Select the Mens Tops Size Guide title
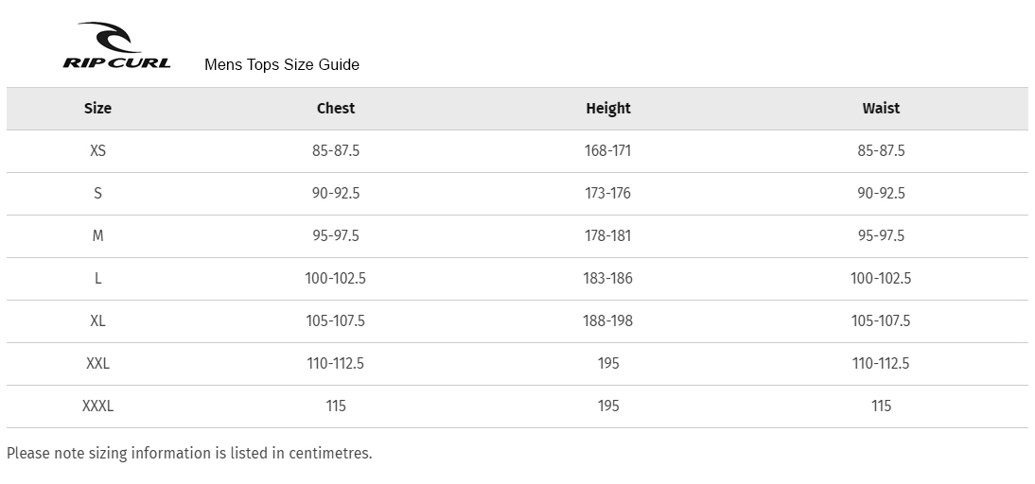This screenshot has height=484, width=1035. coord(282,64)
